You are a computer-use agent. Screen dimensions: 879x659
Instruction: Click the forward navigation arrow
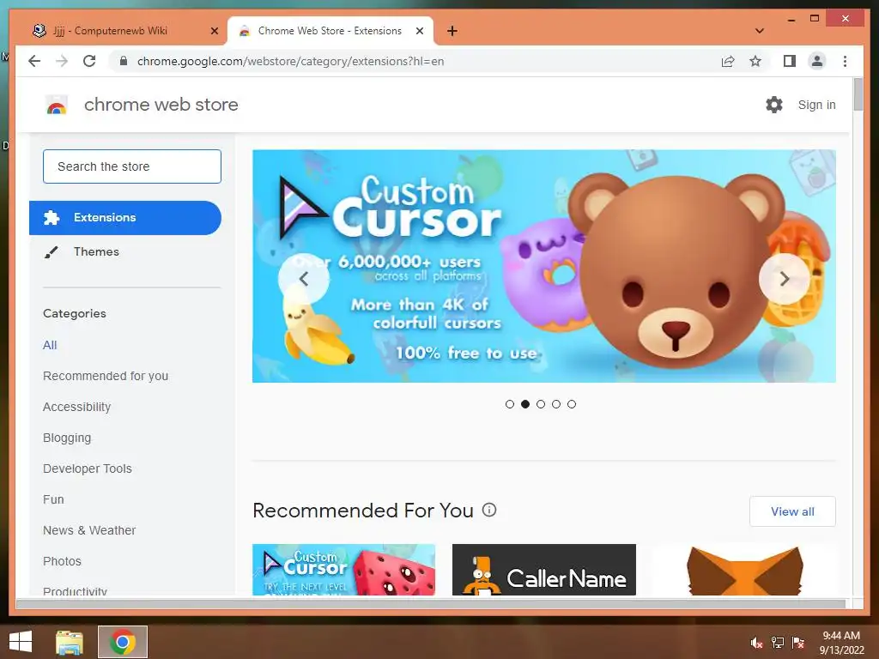(62, 61)
